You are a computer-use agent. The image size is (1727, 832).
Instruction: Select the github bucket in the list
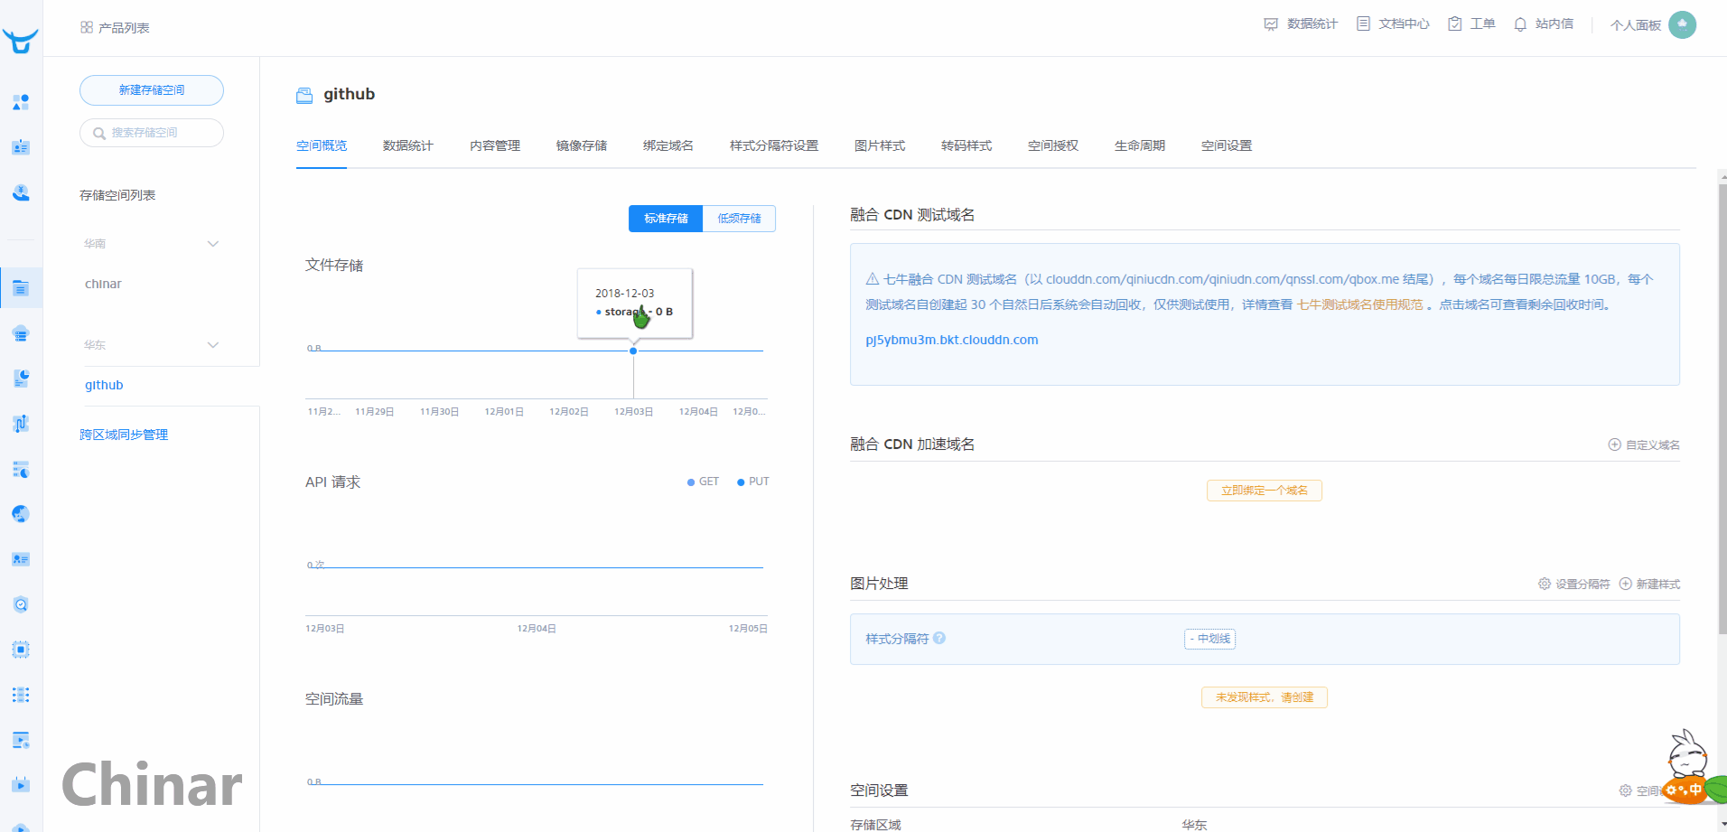(x=104, y=385)
